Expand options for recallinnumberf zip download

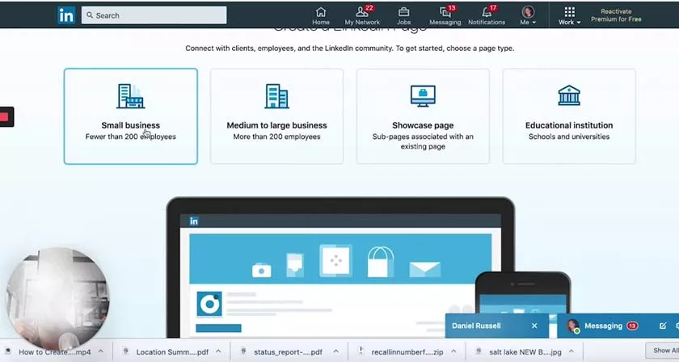(453, 351)
